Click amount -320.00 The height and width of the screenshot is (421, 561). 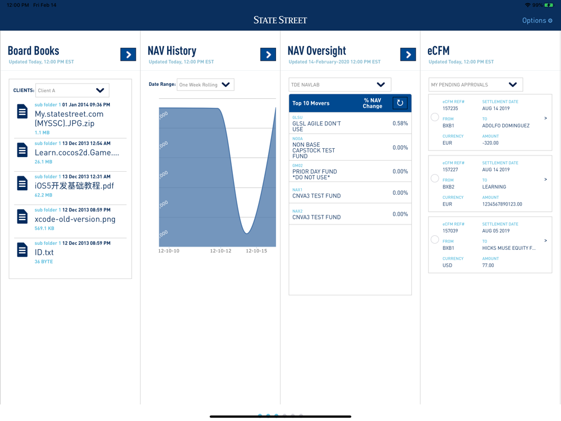(490, 143)
